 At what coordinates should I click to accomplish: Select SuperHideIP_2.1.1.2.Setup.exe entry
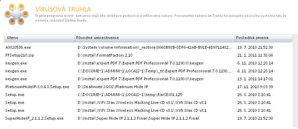[x=148, y=118]
